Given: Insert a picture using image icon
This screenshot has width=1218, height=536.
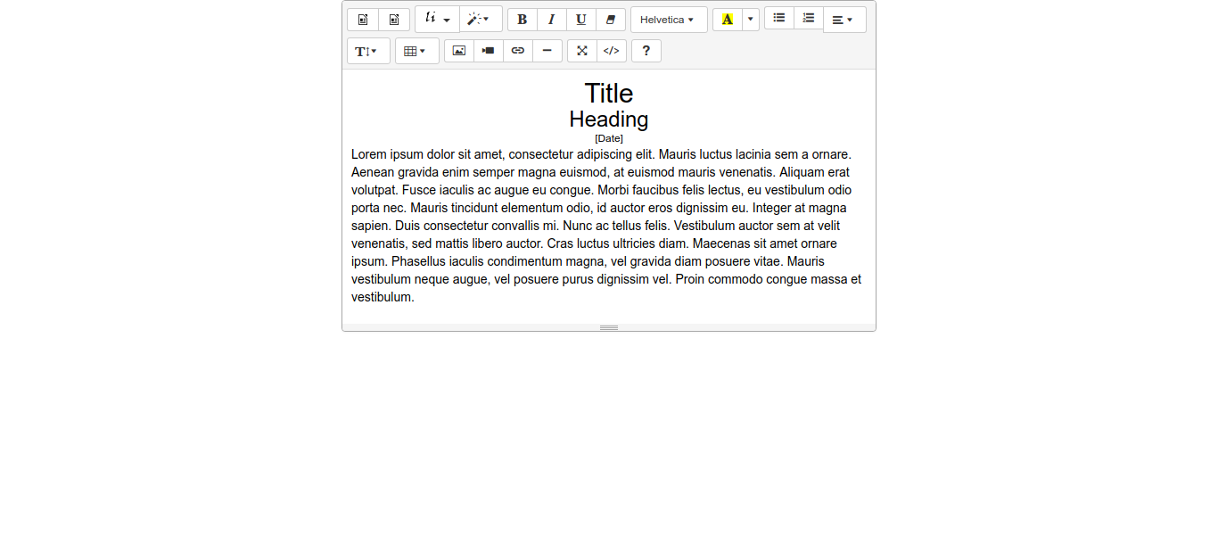Looking at the screenshot, I should click(459, 51).
